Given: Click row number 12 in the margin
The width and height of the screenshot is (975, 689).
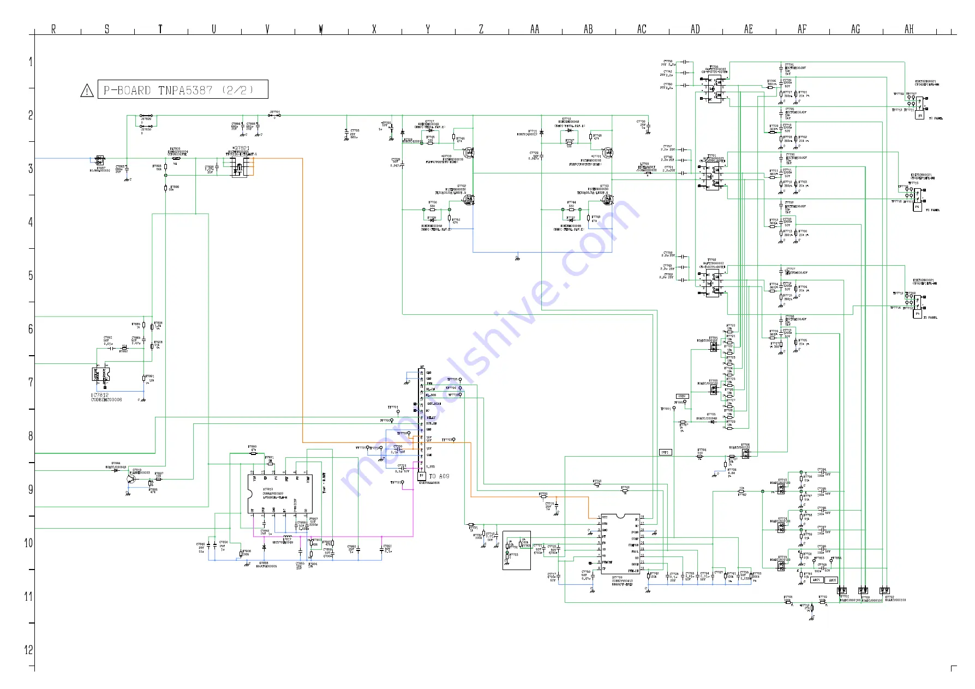Looking at the screenshot, I should (x=28, y=650).
